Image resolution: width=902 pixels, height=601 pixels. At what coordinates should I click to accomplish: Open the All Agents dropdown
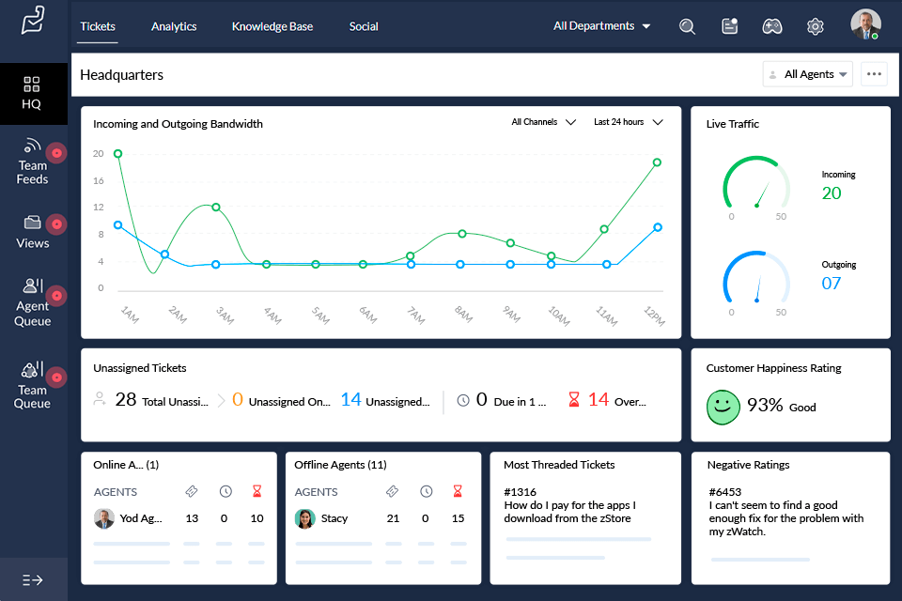point(807,73)
